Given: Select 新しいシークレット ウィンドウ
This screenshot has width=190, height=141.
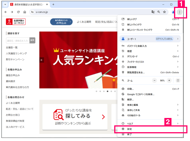Looking at the screenshot, I should coord(140,30).
